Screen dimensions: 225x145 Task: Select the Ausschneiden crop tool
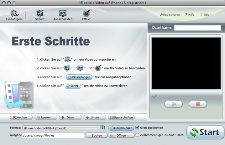click(63, 13)
